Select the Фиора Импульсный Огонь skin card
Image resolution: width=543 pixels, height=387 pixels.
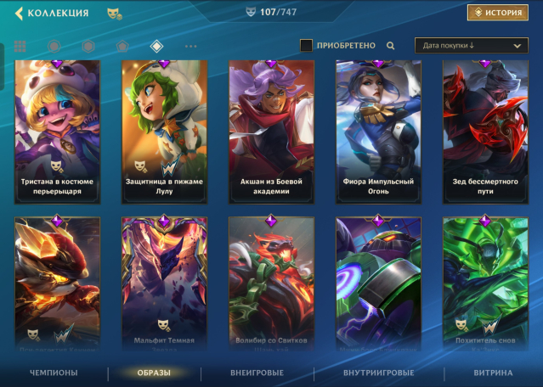(378, 132)
